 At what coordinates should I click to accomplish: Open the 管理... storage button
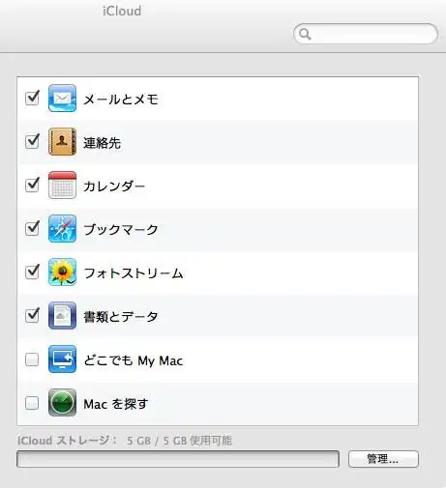tap(383, 459)
